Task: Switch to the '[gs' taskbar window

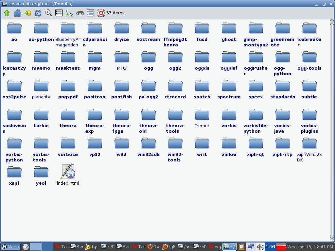Action: (x=92, y=247)
